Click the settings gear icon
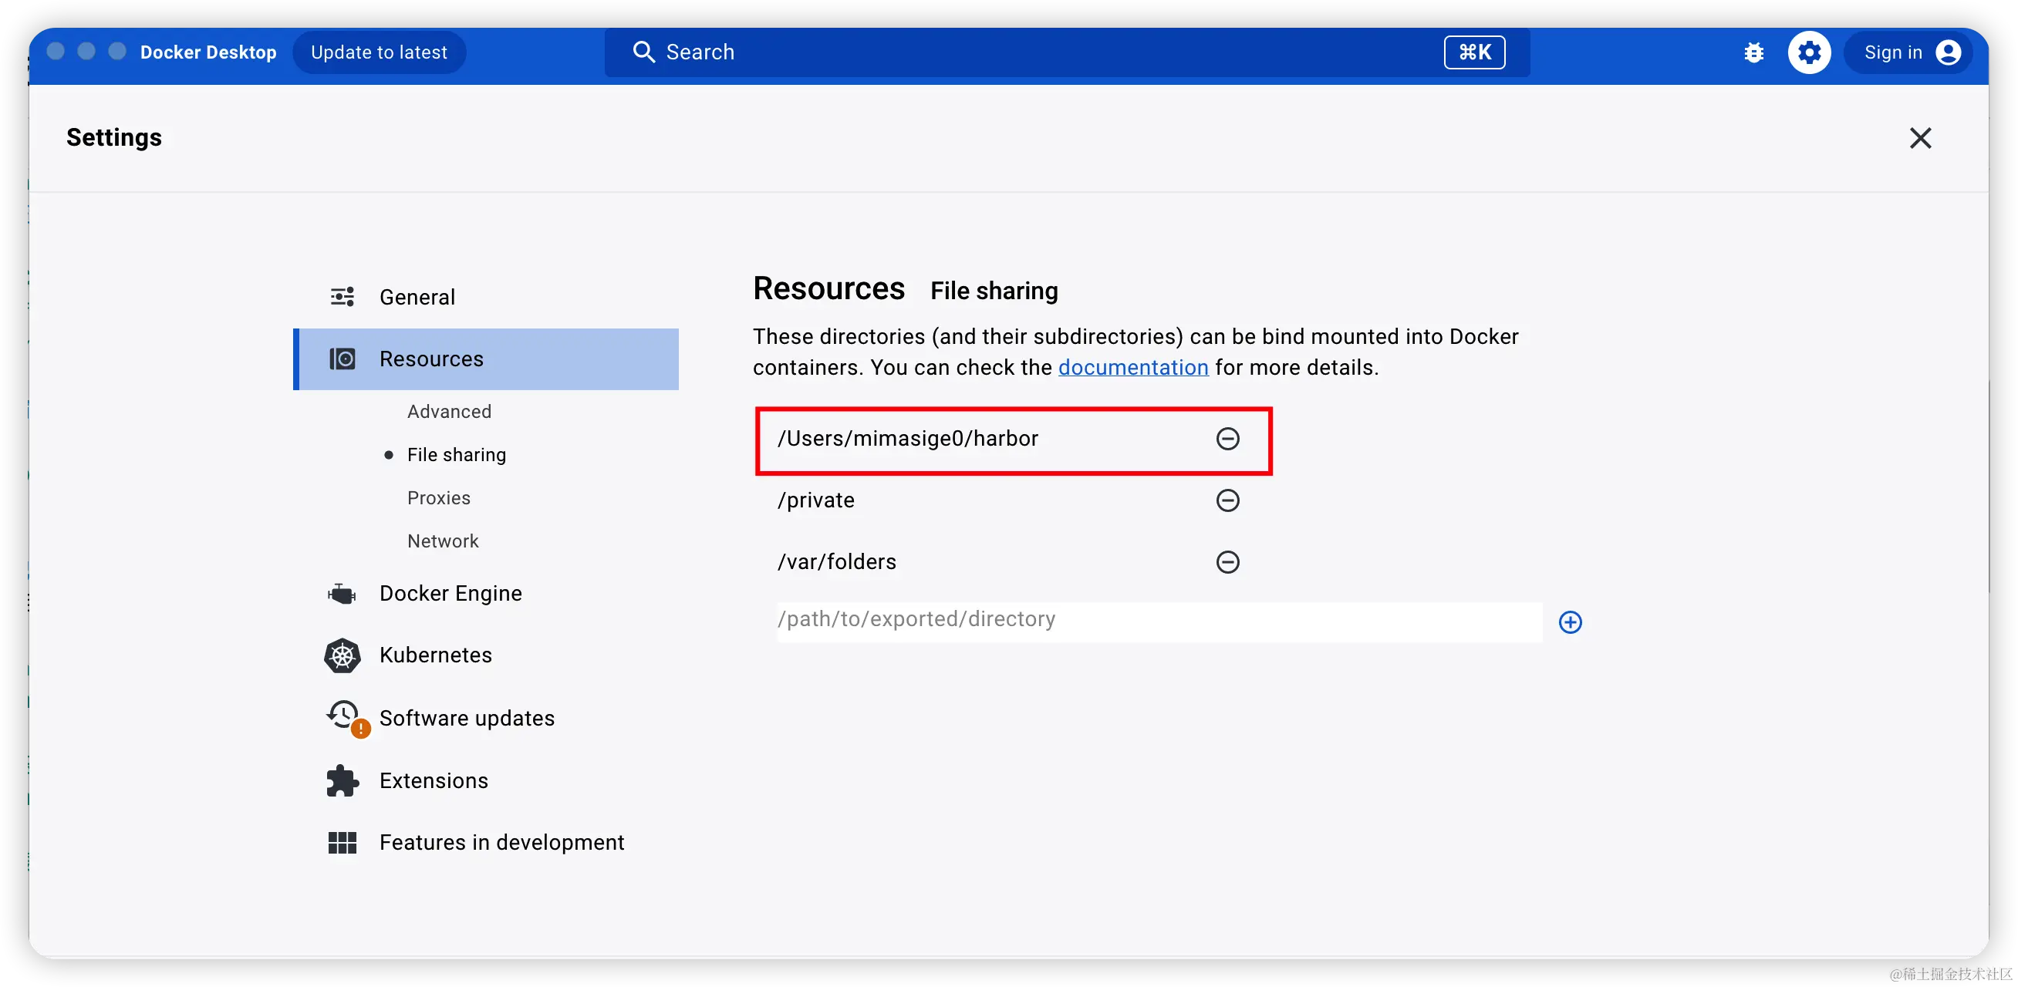 [1809, 52]
